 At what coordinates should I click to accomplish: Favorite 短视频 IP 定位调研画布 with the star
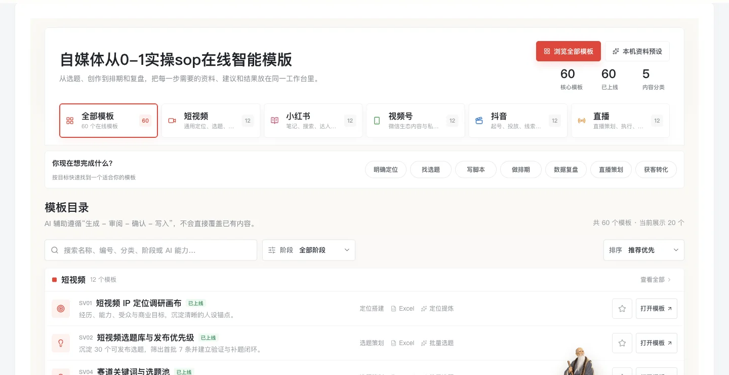pyautogui.click(x=622, y=309)
